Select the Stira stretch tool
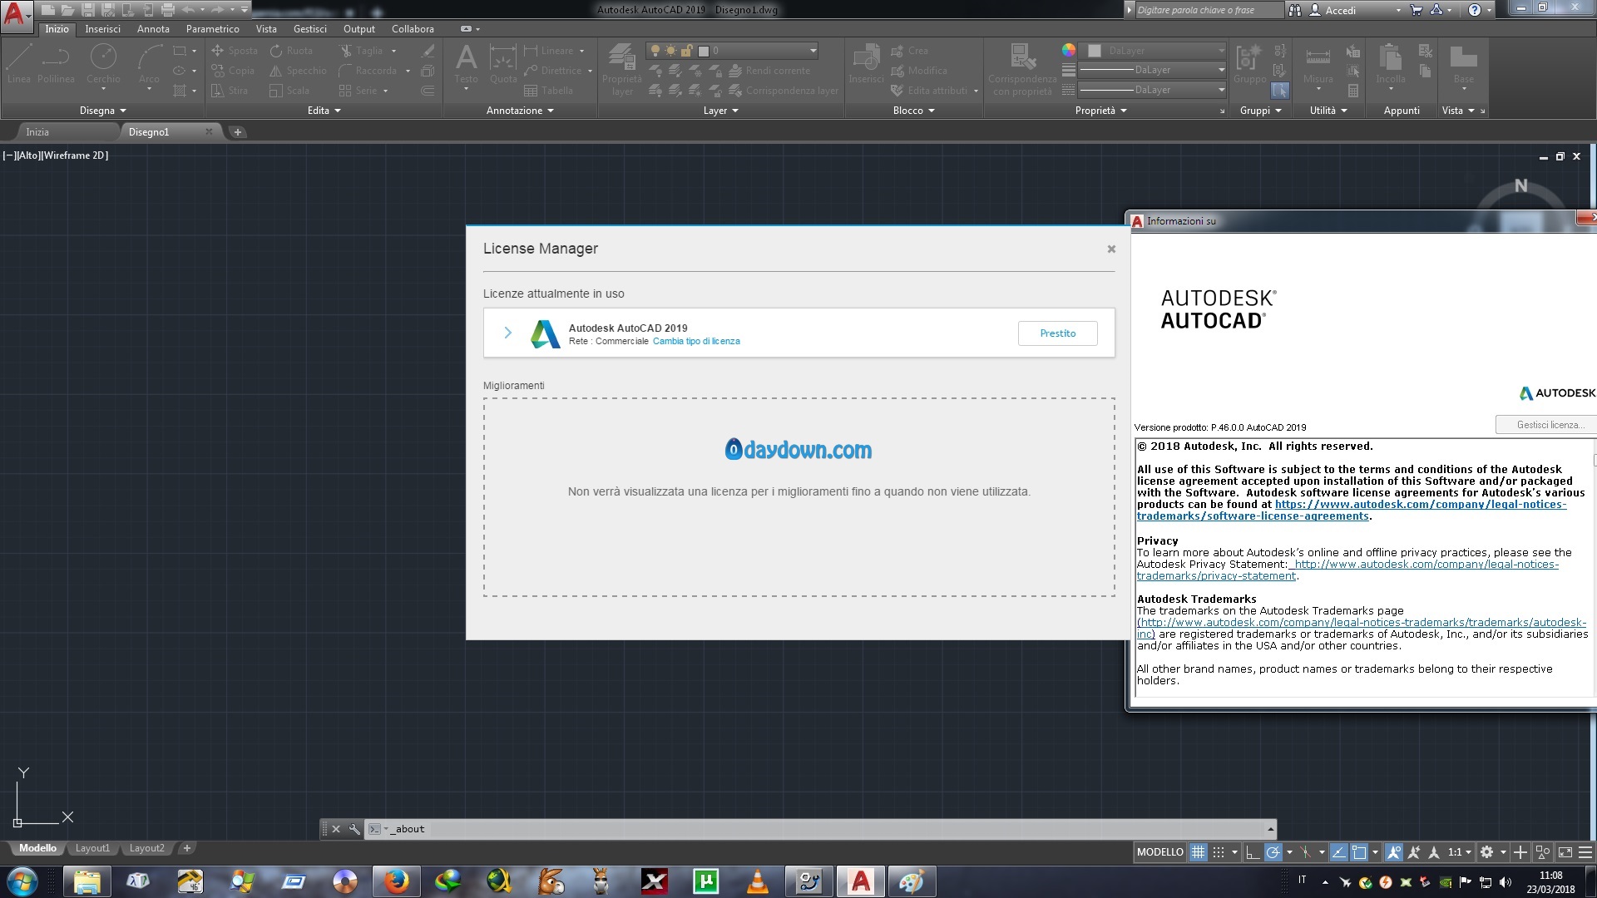1597x898 pixels. click(x=230, y=91)
